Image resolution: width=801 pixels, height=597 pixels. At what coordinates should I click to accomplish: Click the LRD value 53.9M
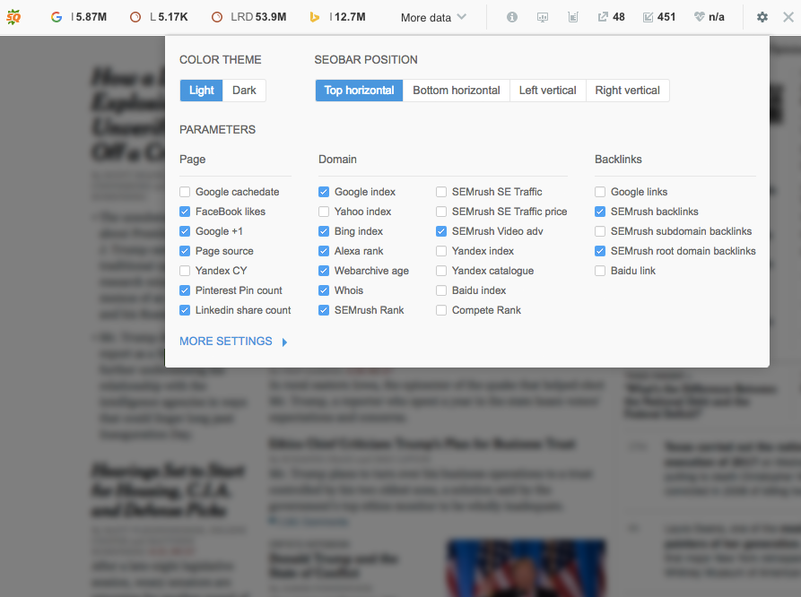coord(271,17)
